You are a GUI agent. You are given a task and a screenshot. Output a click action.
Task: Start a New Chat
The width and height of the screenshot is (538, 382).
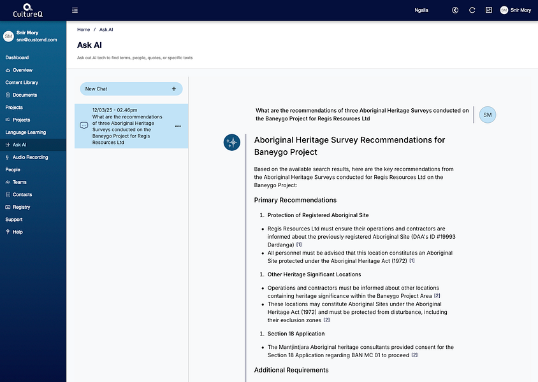(x=131, y=88)
